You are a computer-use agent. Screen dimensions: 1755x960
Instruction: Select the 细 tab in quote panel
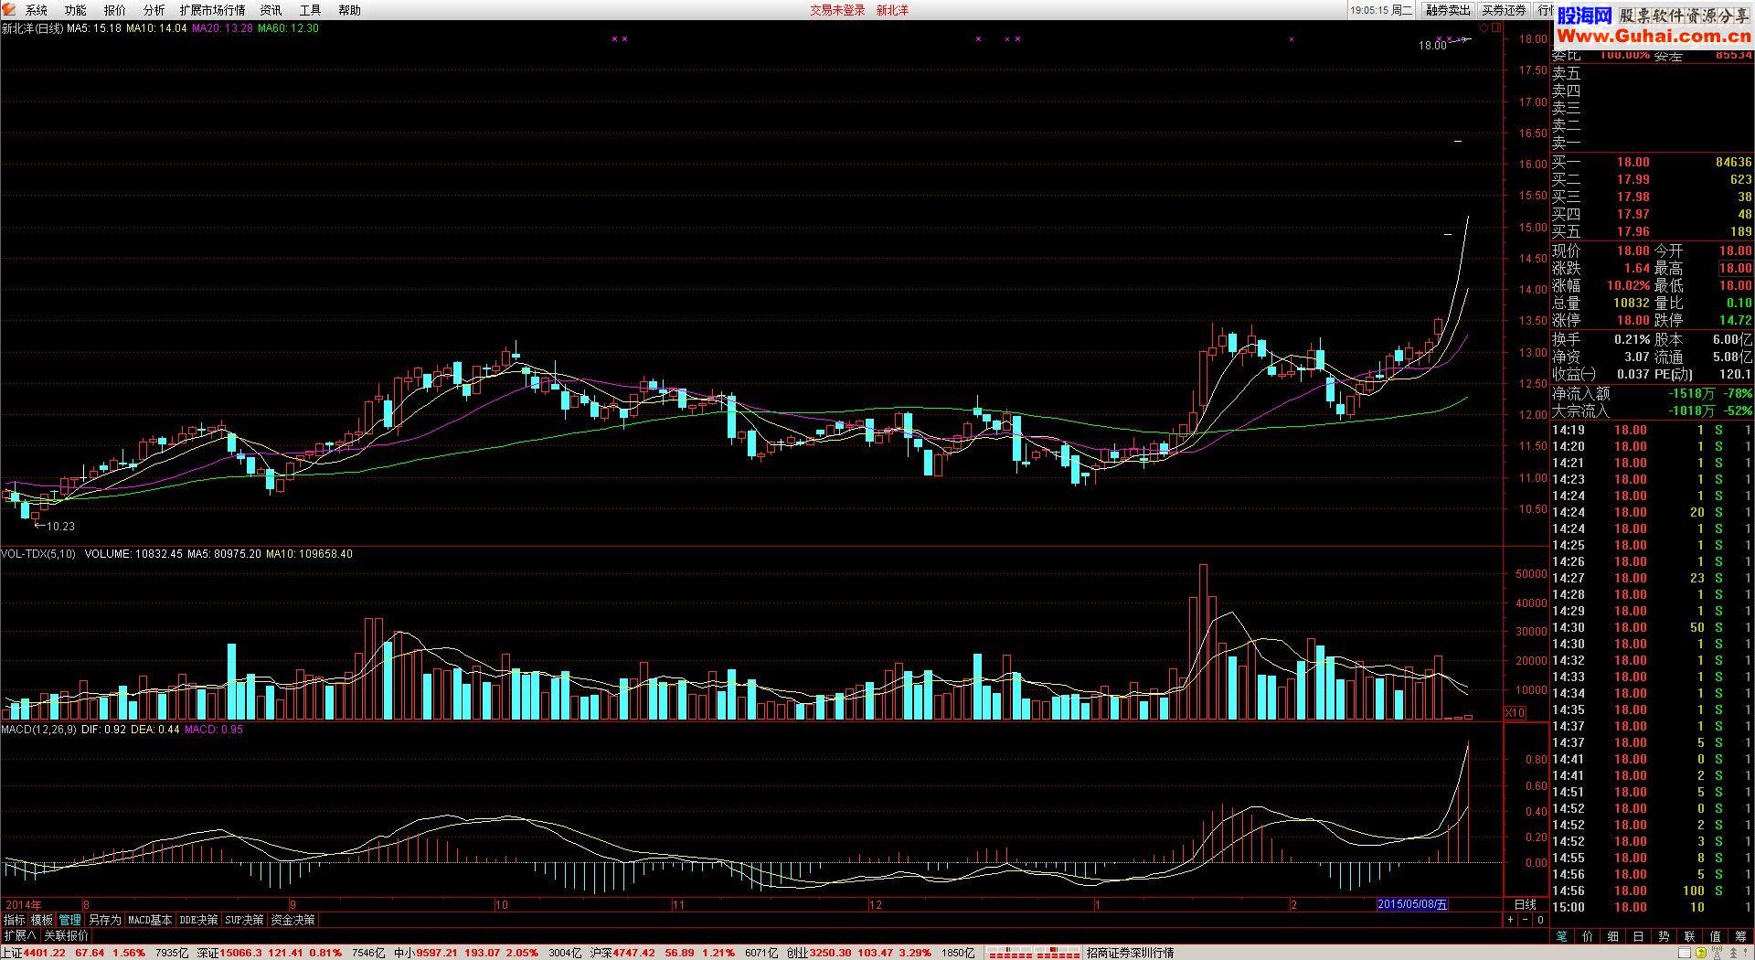coord(1613,936)
